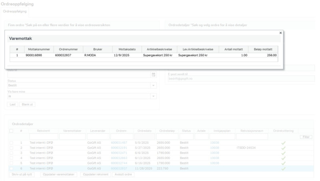Click Skriv ut på nytt button
Image resolution: width=320 pixels, height=181 pixels.
(x=22, y=175)
